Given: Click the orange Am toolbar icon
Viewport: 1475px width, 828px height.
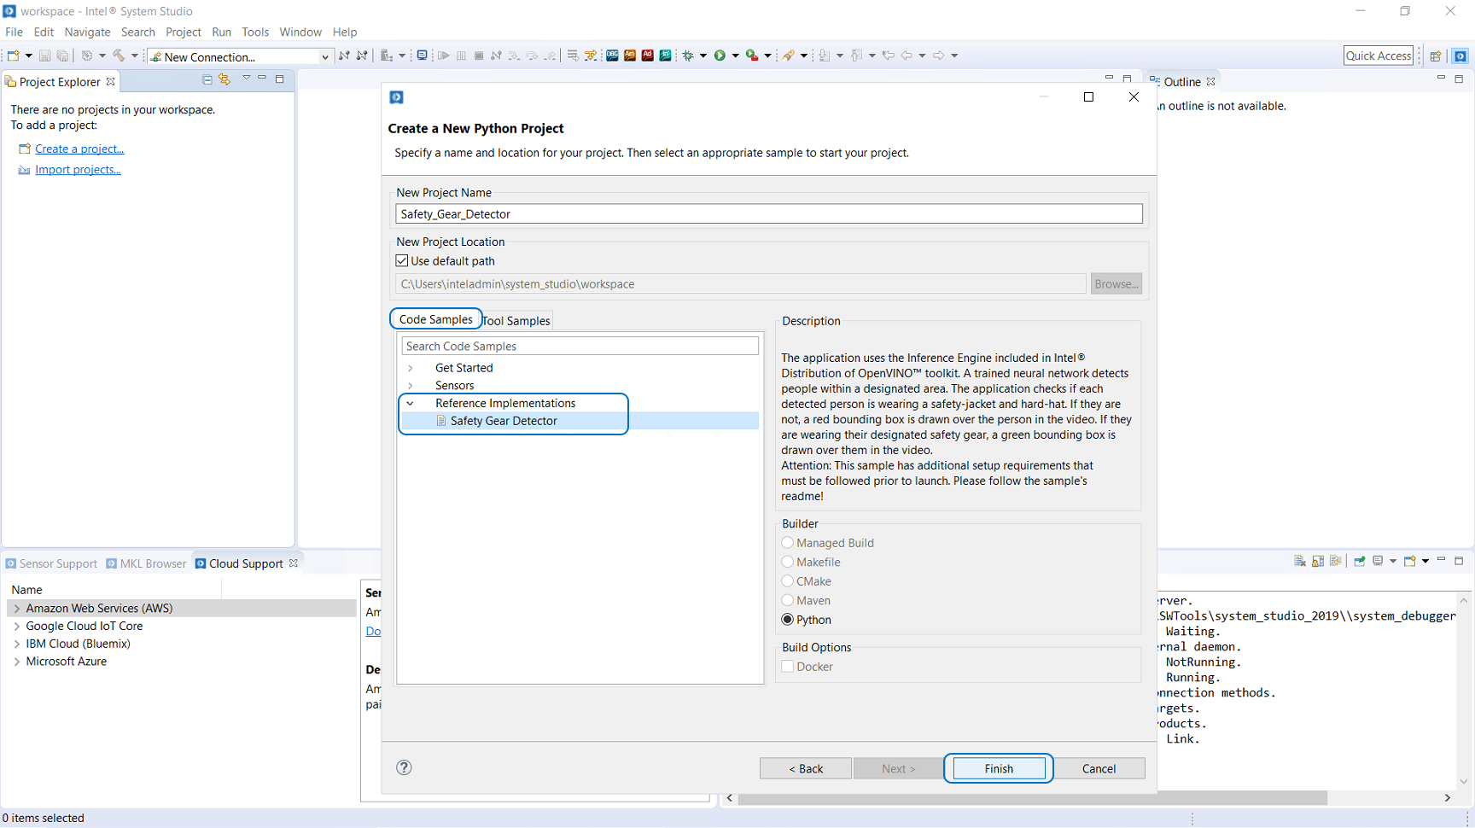Looking at the screenshot, I should tap(630, 55).
